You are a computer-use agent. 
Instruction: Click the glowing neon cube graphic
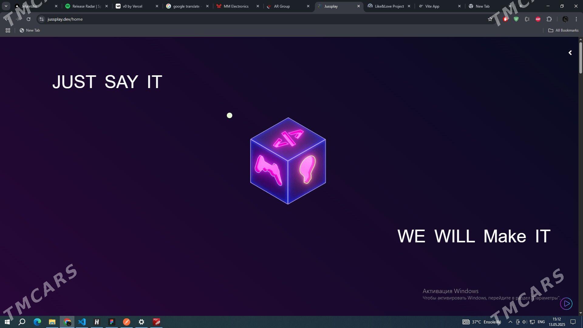point(288,161)
